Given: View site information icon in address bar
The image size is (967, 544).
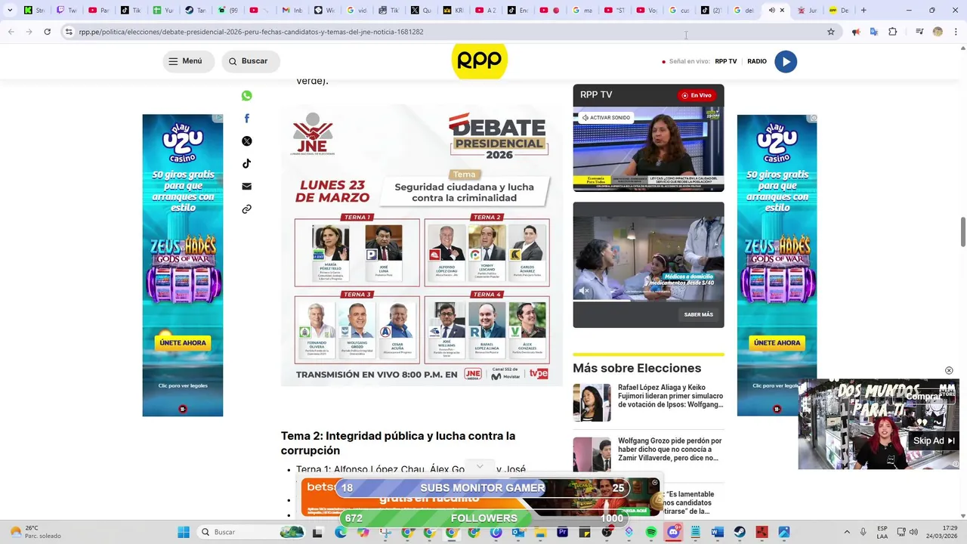Looking at the screenshot, I should [69, 32].
